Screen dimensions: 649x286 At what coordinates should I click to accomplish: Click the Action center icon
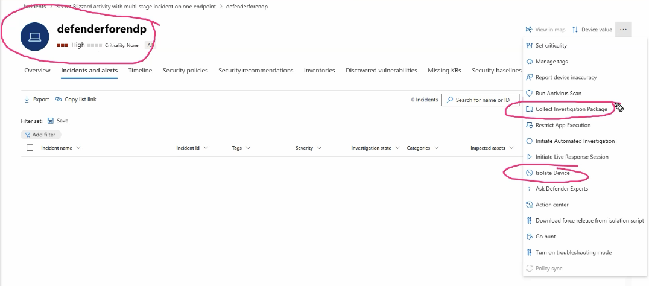529,205
